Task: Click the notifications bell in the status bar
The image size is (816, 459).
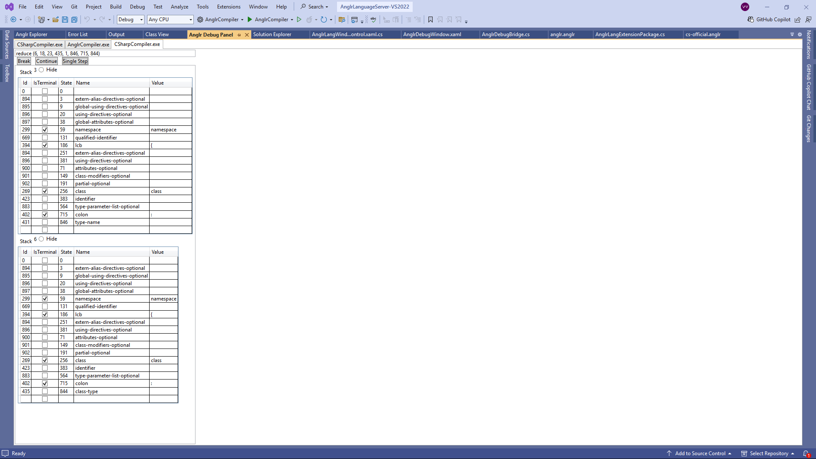Action: tap(807, 453)
